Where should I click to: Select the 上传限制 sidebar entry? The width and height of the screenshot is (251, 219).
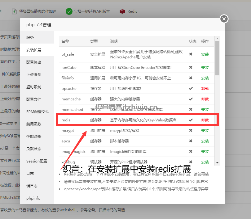[37, 74]
